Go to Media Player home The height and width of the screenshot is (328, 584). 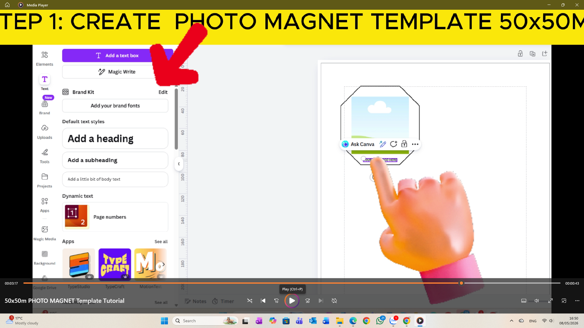7,5
